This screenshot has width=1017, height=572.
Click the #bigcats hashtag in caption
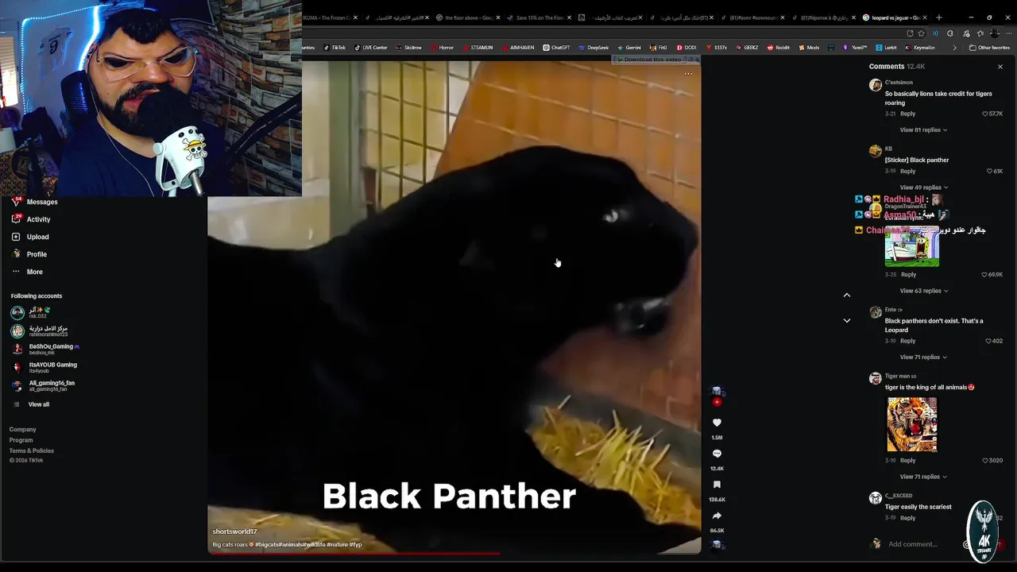click(x=268, y=545)
